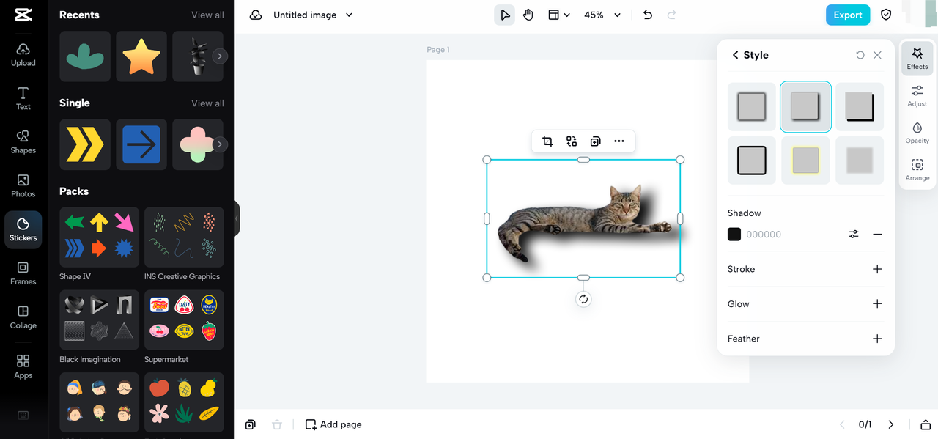Undo the last action
The height and width of the screenshot is (439, 938).
click(x=648, y=15)
